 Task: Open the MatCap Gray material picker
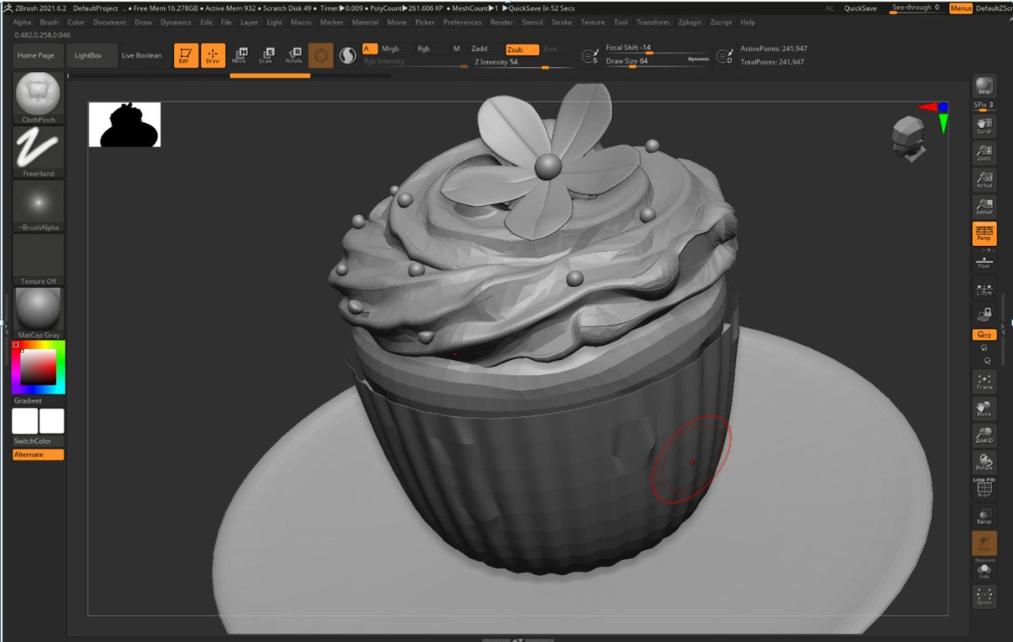(x=38, y=312)
